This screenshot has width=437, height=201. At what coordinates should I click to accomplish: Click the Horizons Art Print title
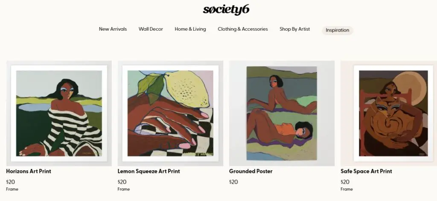pos(29,171)
